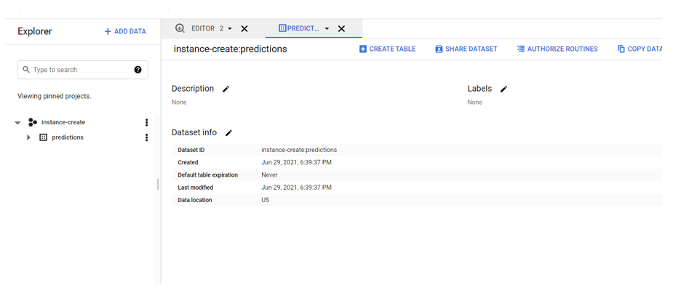Expand the predictions dataset node
The image size is (681, 293).
28,137
